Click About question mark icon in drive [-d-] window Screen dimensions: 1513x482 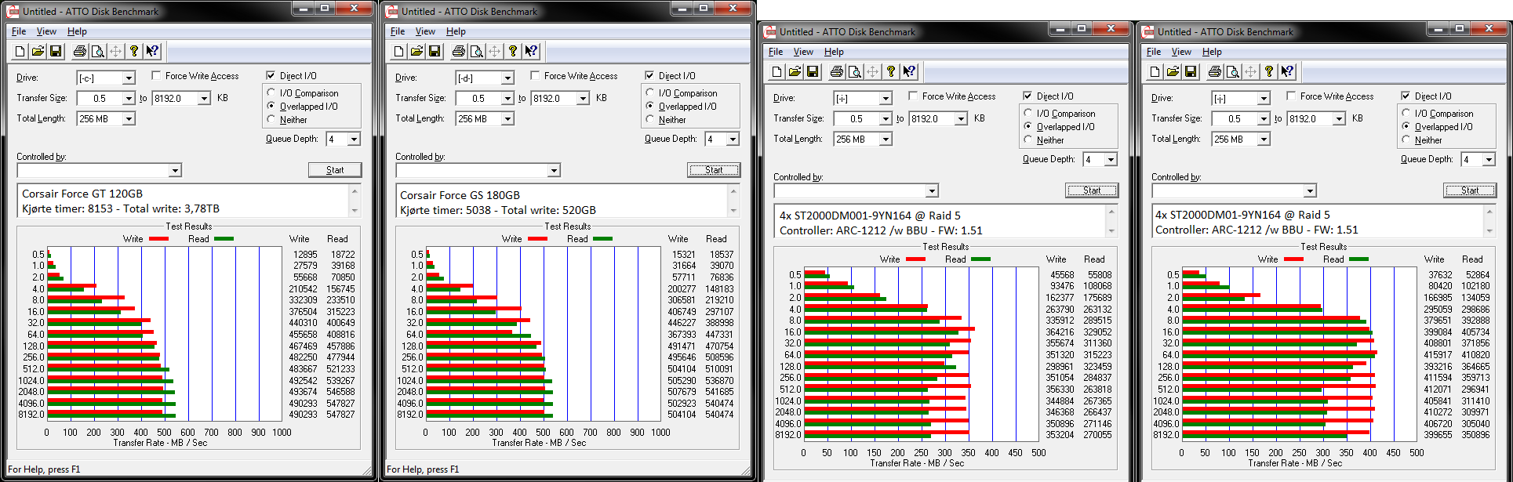click(513, 52)
